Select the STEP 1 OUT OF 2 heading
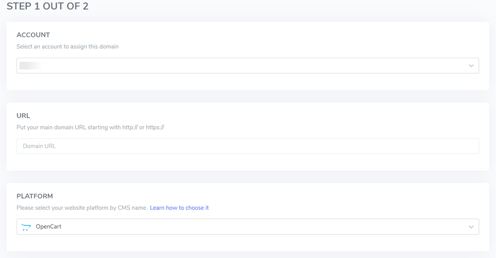Screen dimensions: 496x258 (47, 6)
